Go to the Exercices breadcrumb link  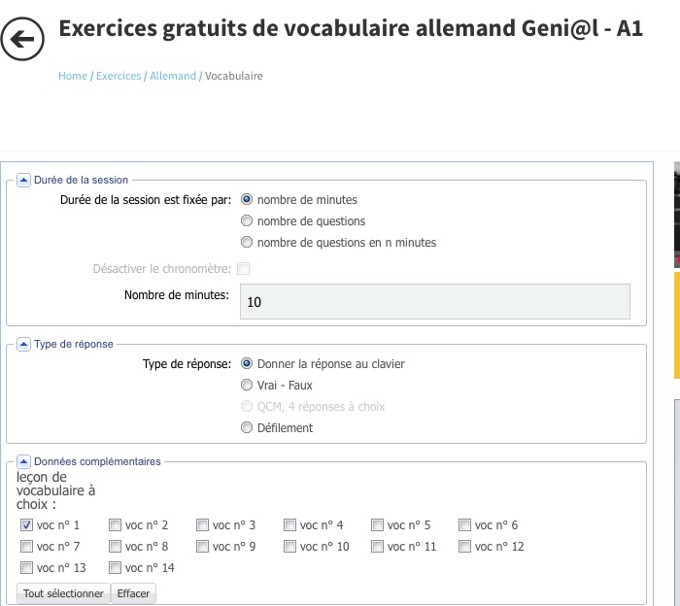pos(119,76)
